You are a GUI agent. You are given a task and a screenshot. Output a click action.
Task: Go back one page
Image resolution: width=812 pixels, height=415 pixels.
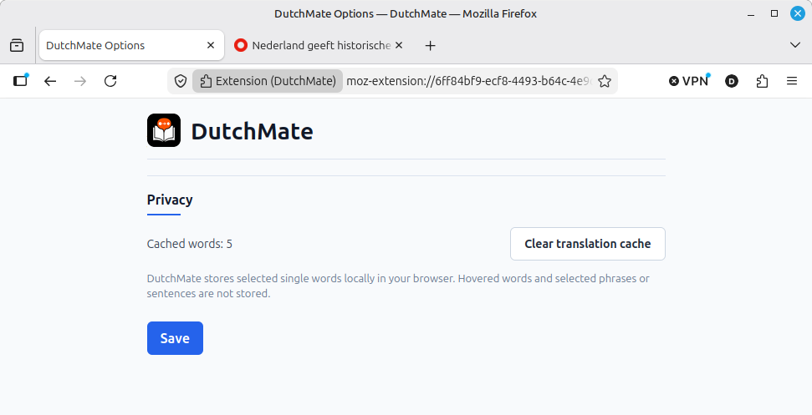tap(49, 81)
